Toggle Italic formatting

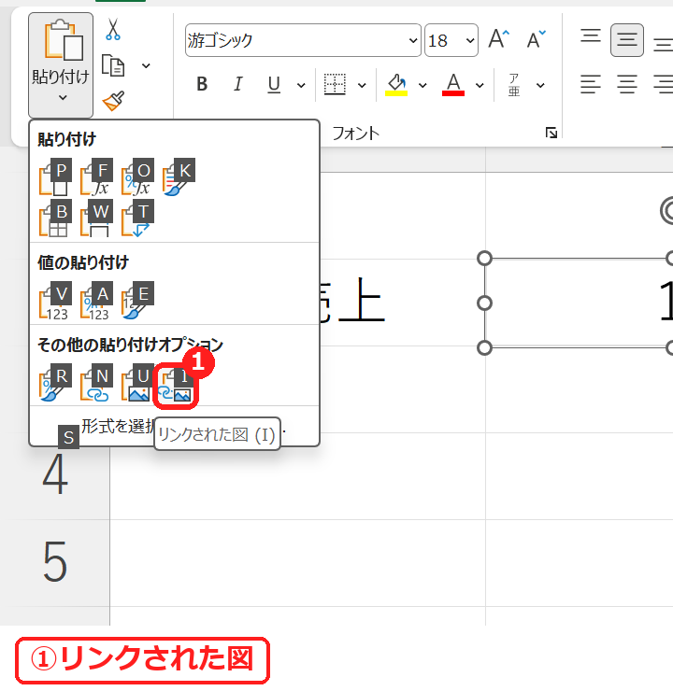pos(238,84)
